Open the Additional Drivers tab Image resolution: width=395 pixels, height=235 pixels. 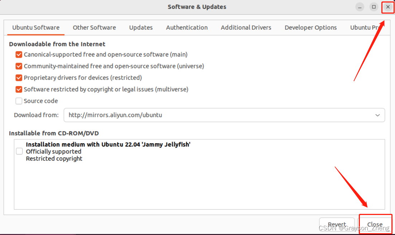click(x=246, y=28)
